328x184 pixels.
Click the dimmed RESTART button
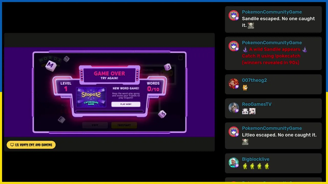[x=124, y=125]
